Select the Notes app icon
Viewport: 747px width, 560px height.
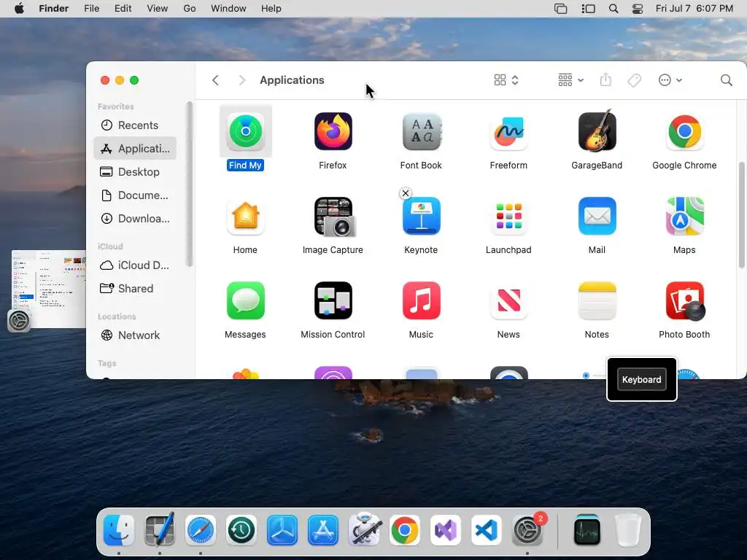597,300
